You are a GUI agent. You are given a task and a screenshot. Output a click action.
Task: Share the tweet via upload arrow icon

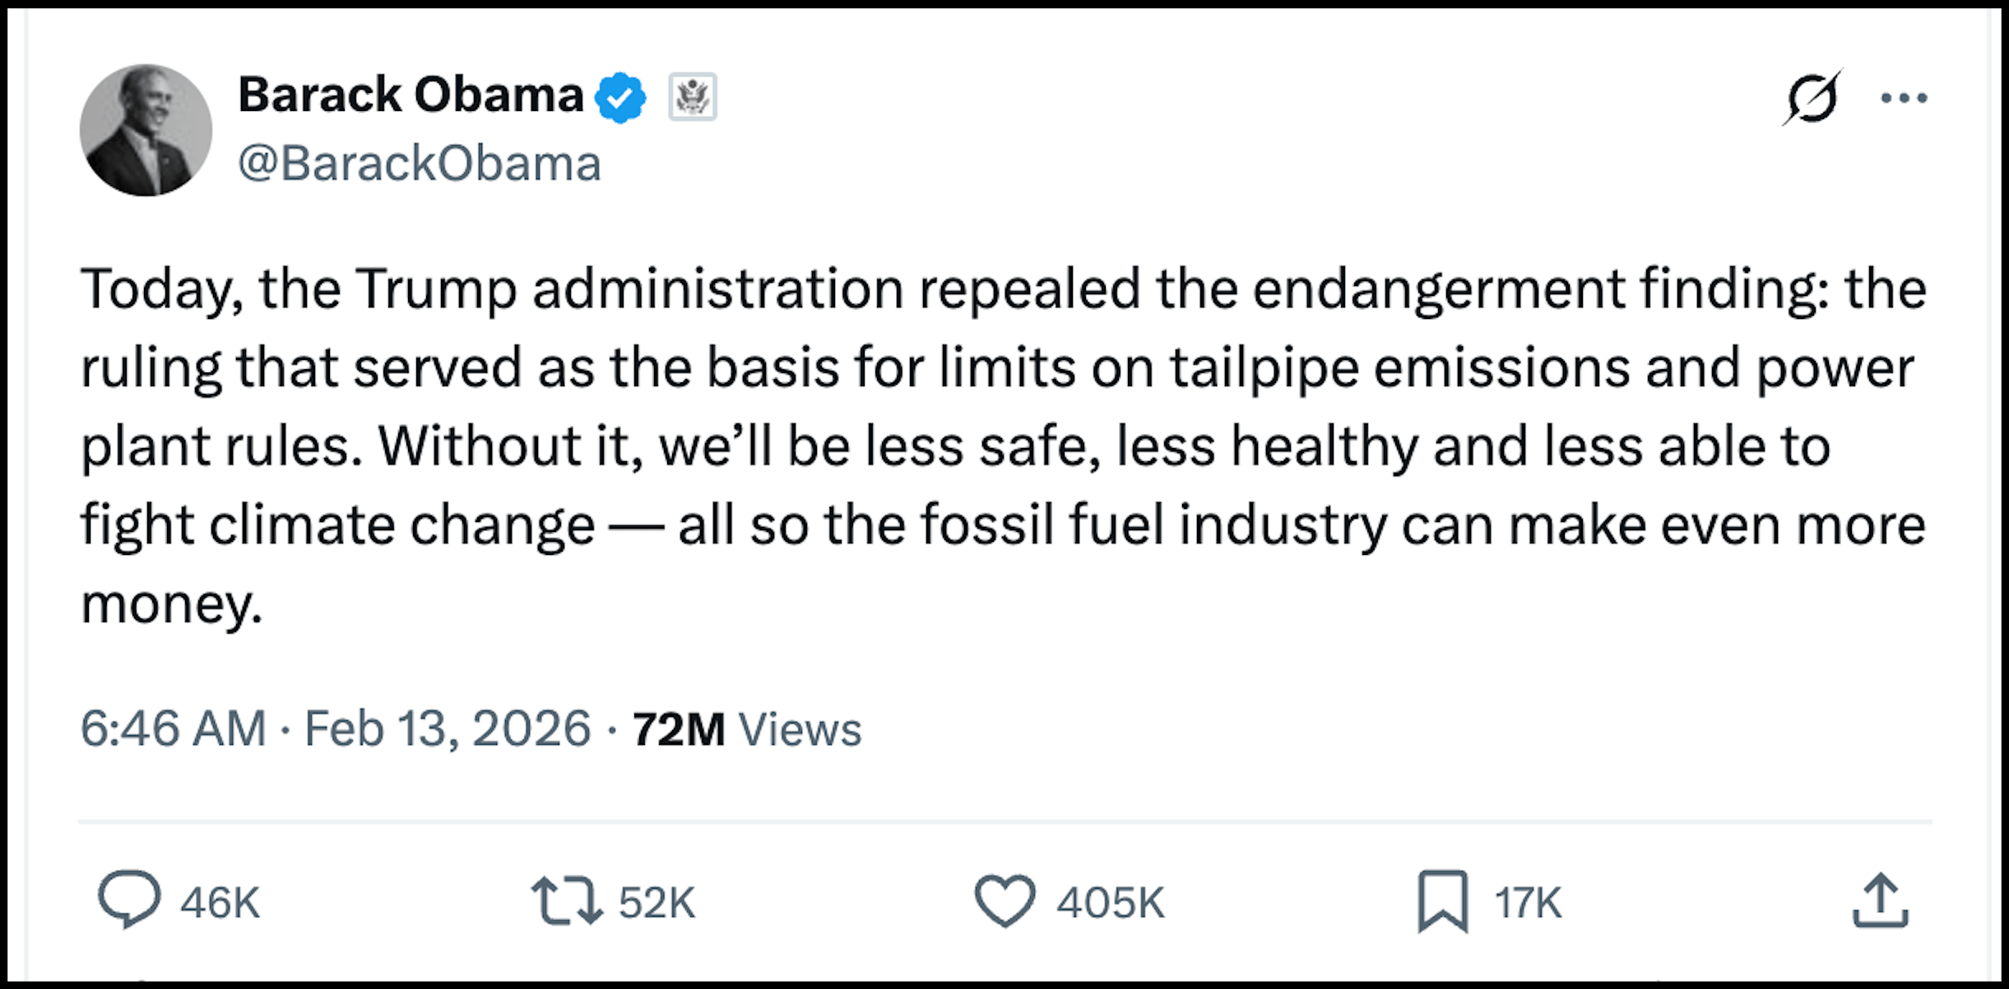[1880, 901]
